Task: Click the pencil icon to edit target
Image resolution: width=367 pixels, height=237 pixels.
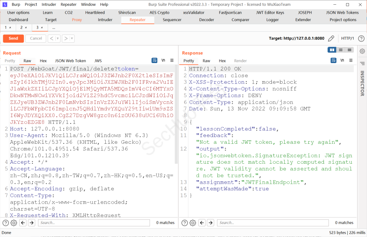Action: point(331,38)
